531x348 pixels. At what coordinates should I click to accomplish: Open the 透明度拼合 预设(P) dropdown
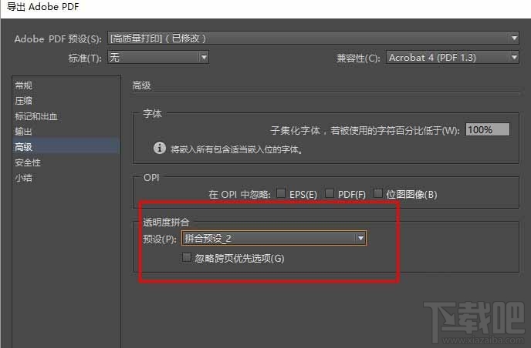pyautogui.click(x=274, y=238)
